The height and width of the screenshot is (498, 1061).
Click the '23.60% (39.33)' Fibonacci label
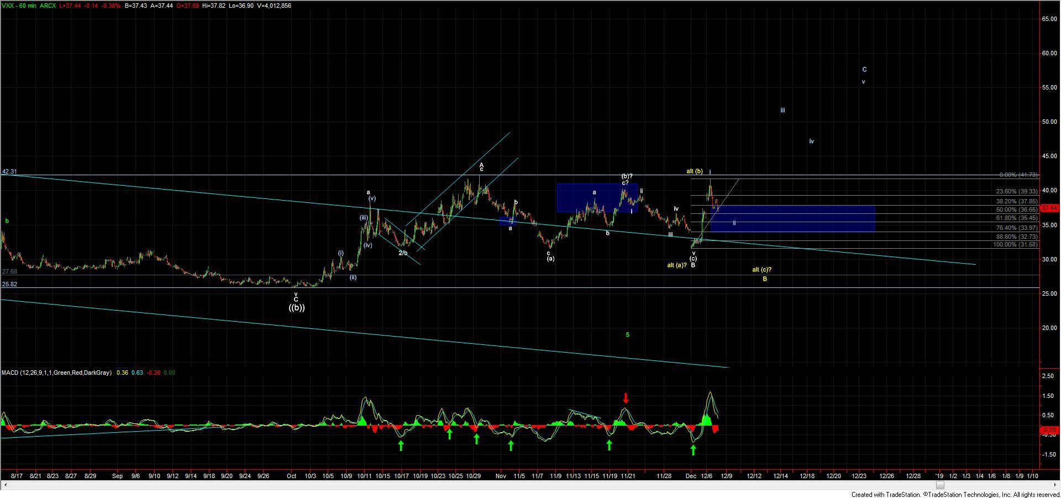tap(1017, 191)
